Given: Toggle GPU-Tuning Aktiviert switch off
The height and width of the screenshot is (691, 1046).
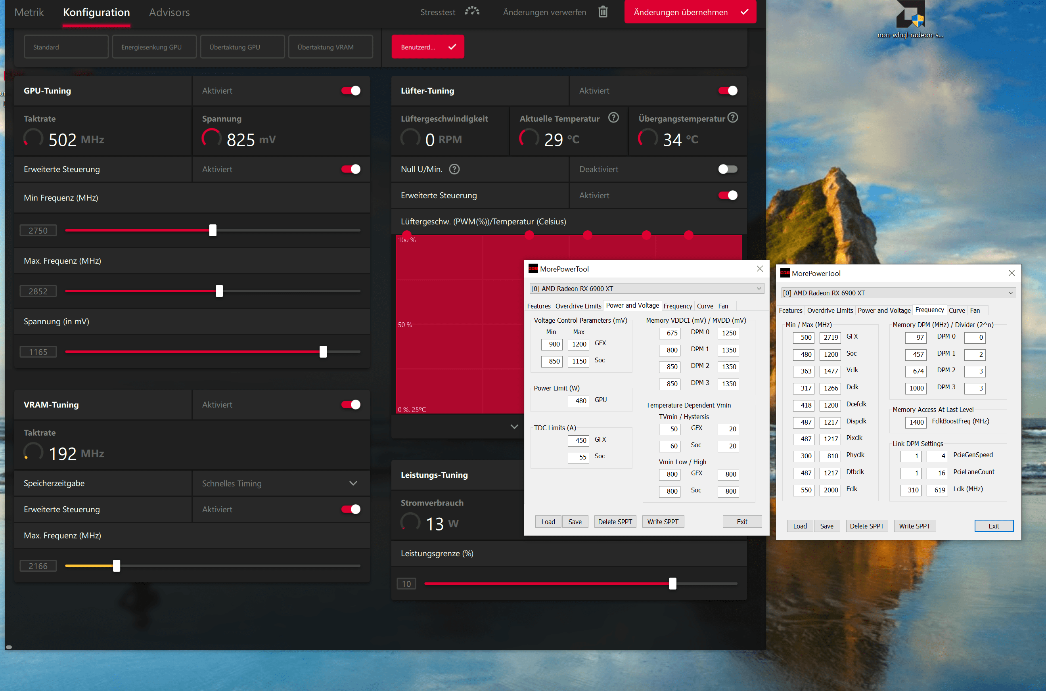Looking at the screenshot, I should click(x=351, y=91).
